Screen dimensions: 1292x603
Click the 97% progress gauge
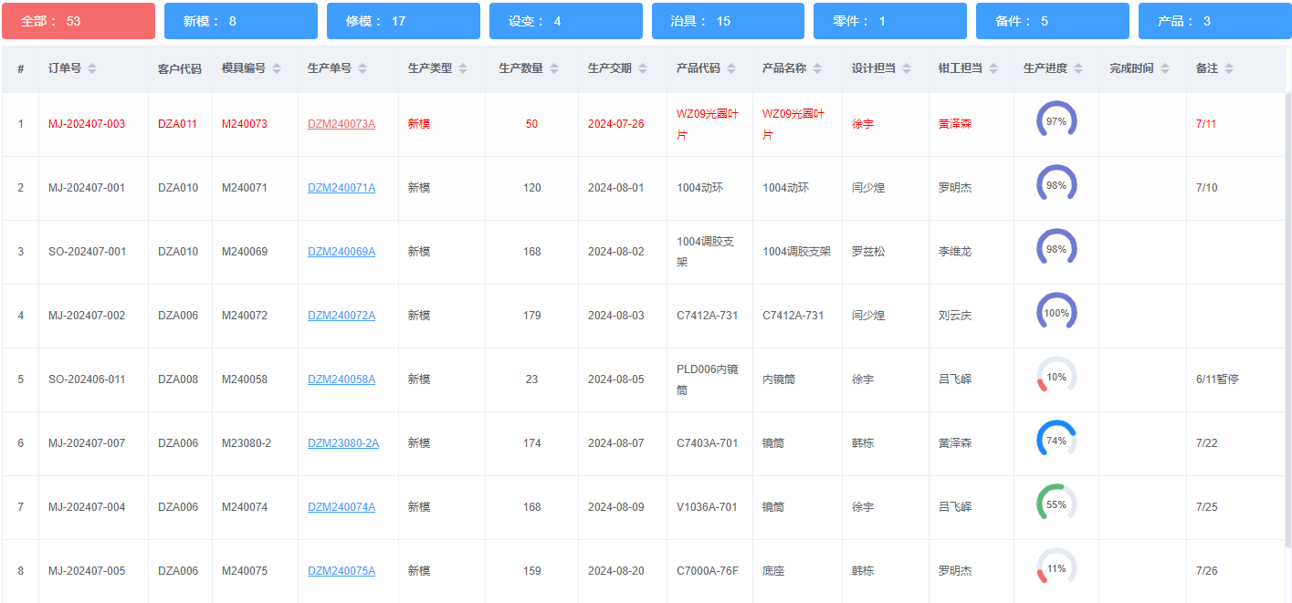[x=1056, y=120]
